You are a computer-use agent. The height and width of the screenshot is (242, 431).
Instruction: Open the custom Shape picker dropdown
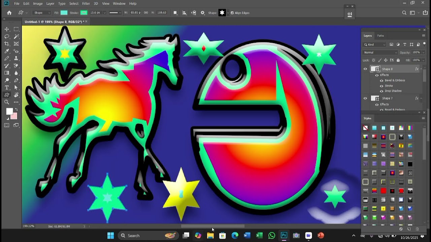[228, 13]
